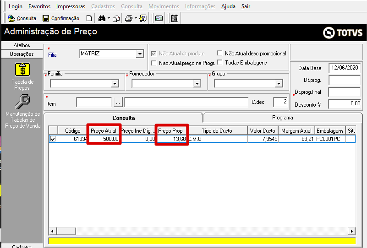The width and height of the screenshot is (367, 248).
Task: Click the Valor Custo column header
Action: tap(263, 131)
